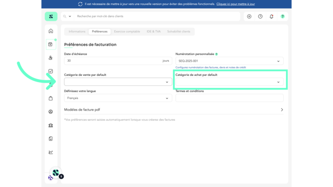Click the green app logo at top
333x187 pixels.
(x=51, y=16)
